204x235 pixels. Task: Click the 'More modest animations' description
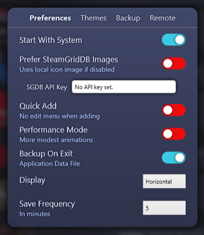[56, 140]
